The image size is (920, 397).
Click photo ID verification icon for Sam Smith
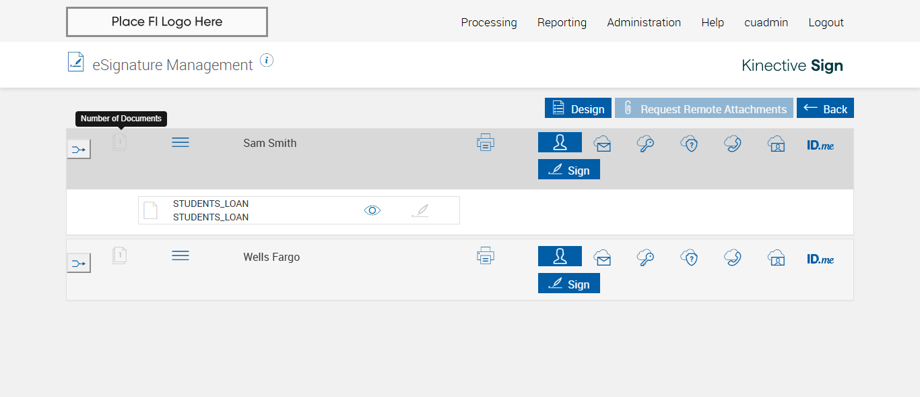pos(776,144)
